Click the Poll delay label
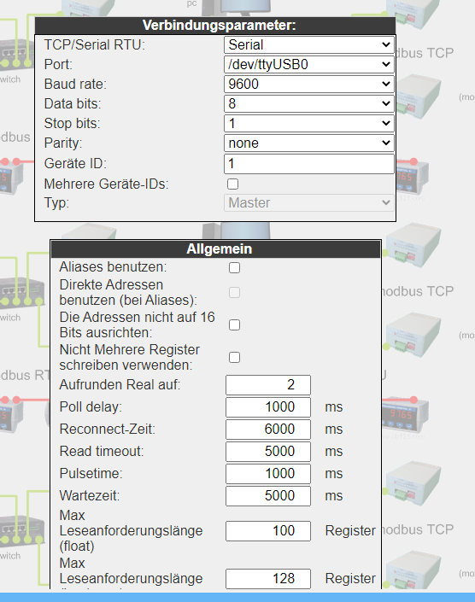Viewport: 475px width, 602px height. click(91, 407)
